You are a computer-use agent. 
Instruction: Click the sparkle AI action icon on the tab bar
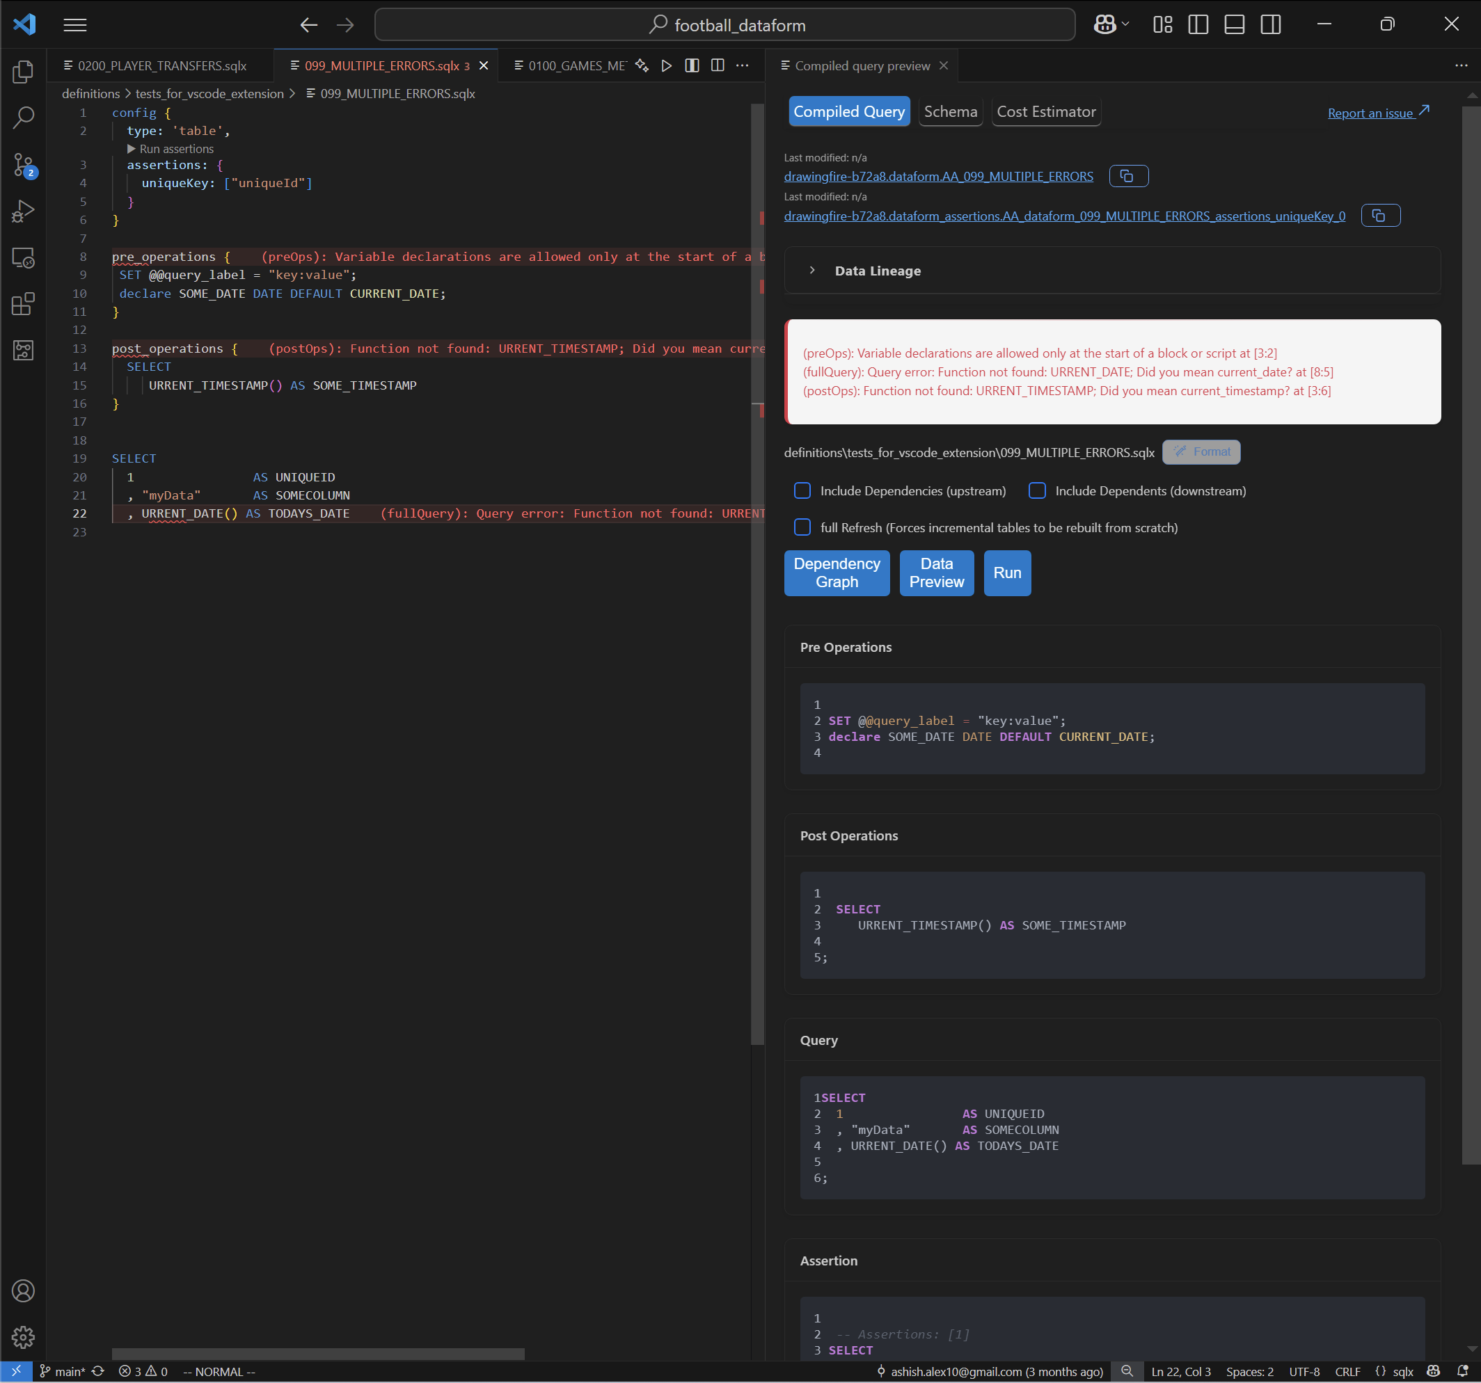[642, 65]
